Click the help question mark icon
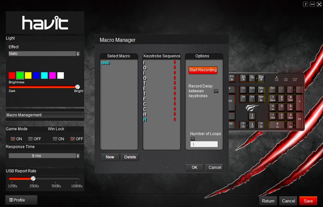 [x=306, y=4]
